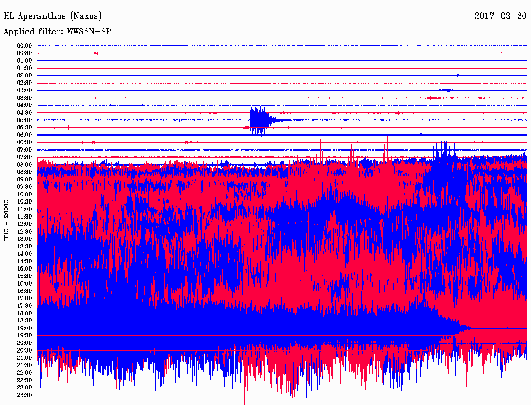Image resolution: width=531 pixels, height=405 pixels.
Task: Click the 01:00 time label
Action: [x=24, y=60]
